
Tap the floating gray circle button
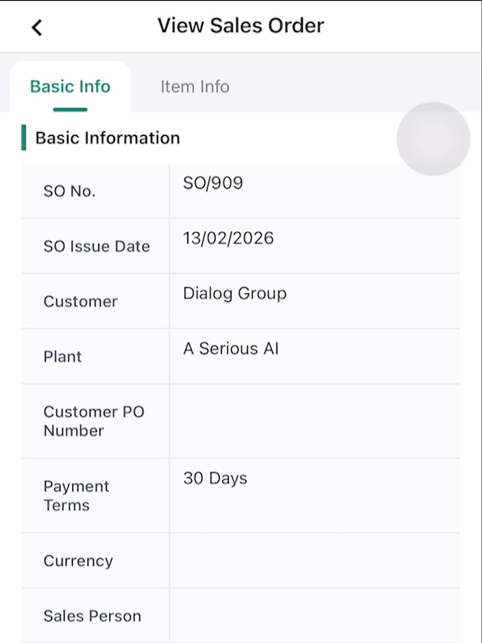(x=433, y=139)
